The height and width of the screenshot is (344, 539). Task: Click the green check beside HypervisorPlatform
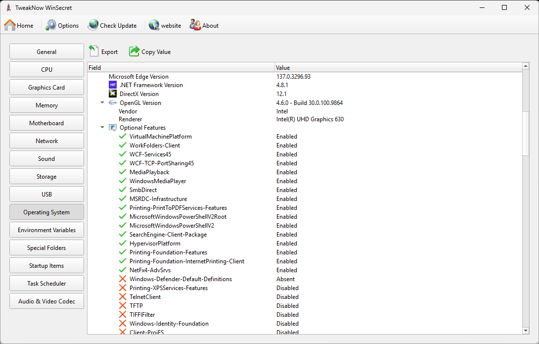[122, 243]
